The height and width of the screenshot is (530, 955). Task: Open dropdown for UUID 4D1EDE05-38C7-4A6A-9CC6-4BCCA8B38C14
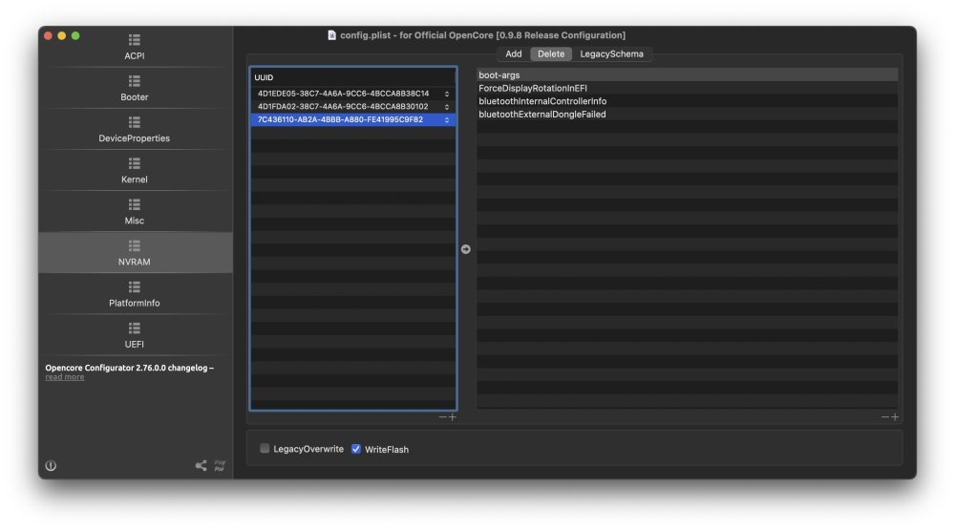446,94
